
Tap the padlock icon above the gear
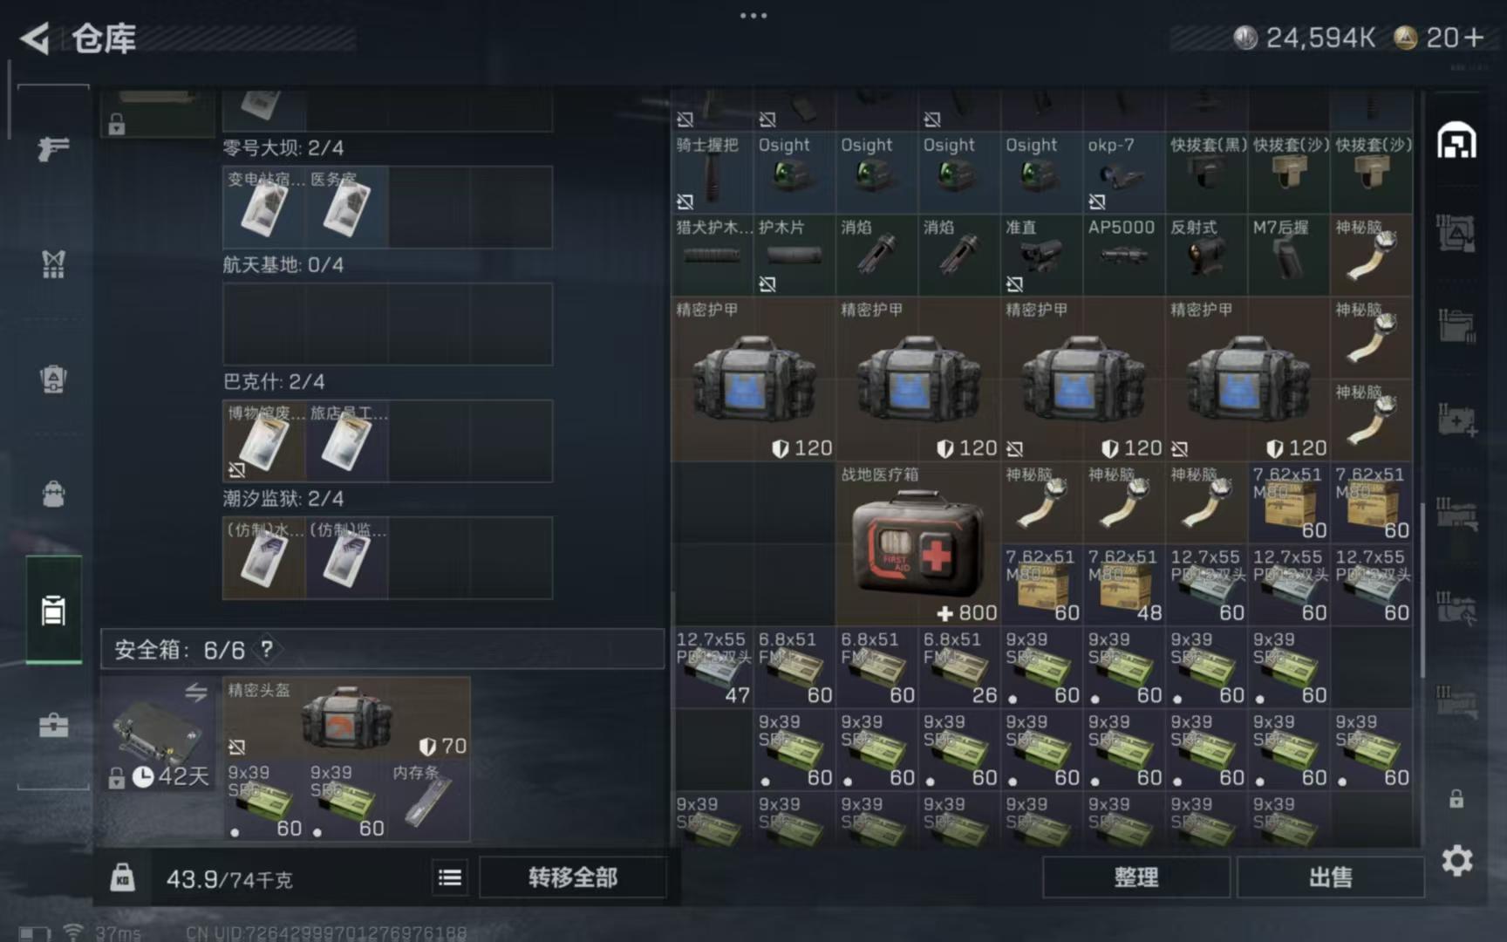[x=1456, y=799]
